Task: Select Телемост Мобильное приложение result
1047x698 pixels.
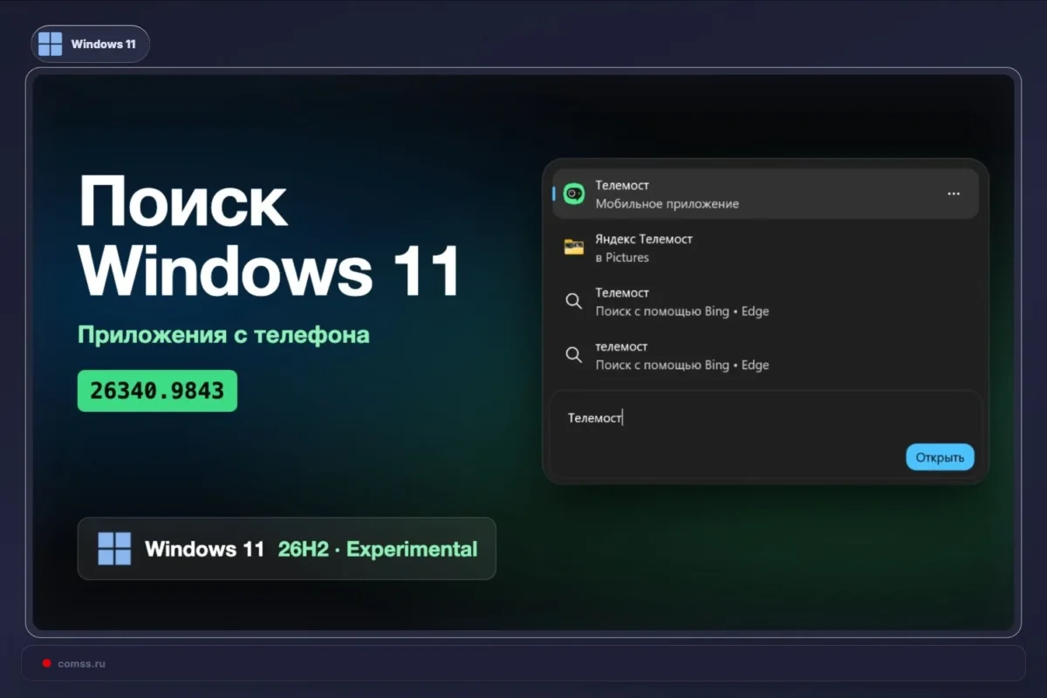Action: 765,194
